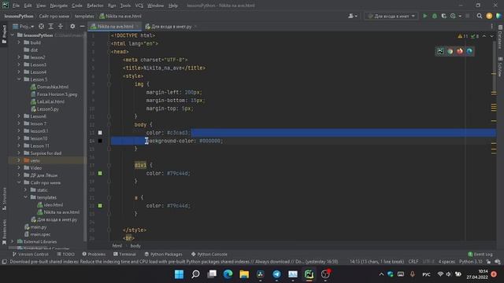Open Project panel settings gear
Viewport: 504px width, 283px height.
pos(72,26)
